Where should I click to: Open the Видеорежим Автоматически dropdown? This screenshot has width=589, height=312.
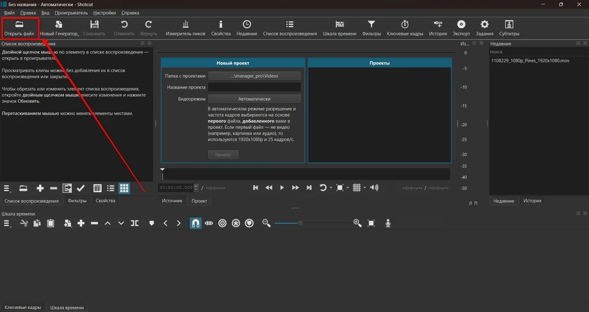254,99
